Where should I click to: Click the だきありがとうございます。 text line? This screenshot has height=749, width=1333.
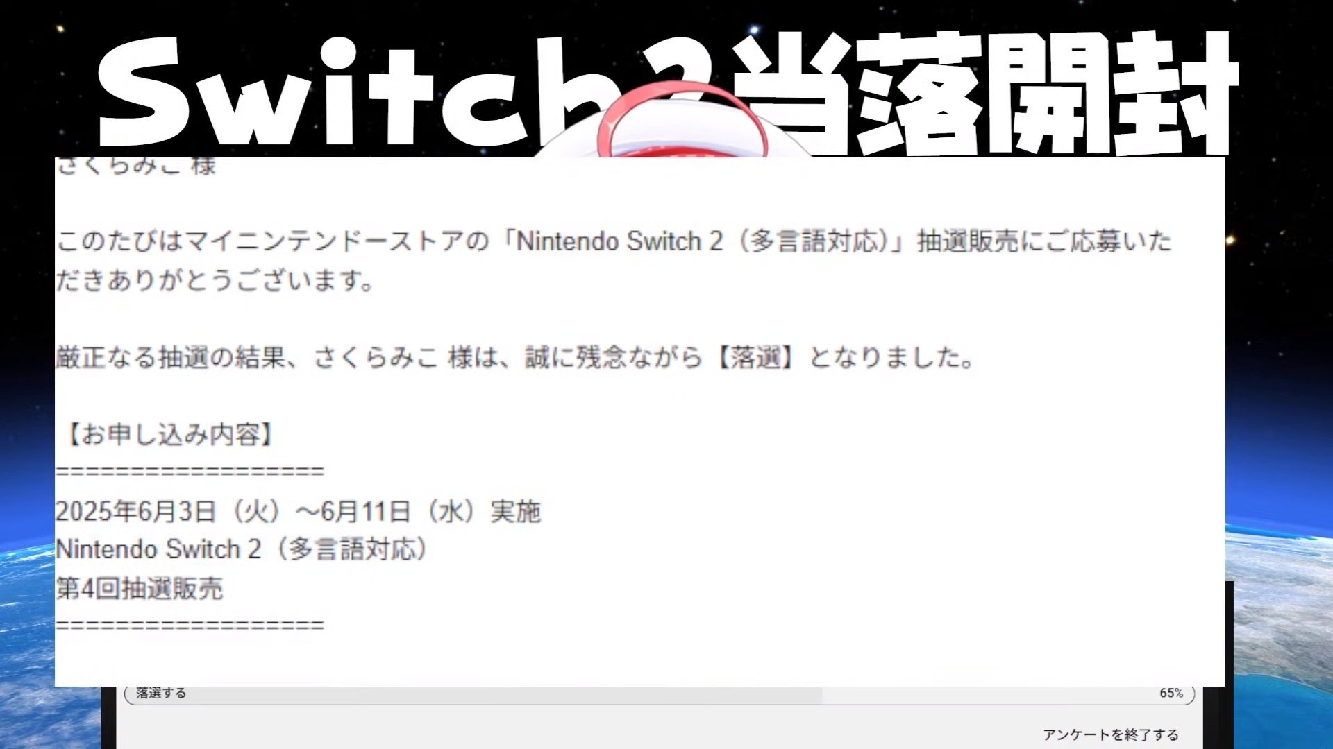coord(215,280)
